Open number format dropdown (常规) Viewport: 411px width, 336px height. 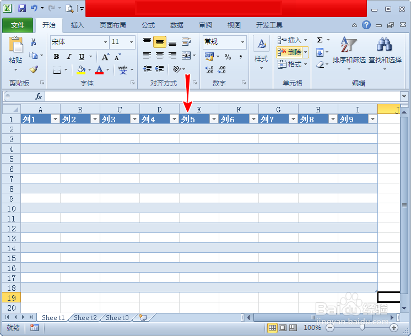click(x=242, y=42)
